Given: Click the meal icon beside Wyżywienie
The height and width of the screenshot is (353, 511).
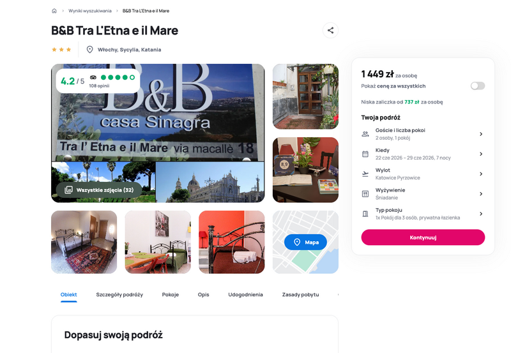Looking at the screenshot, I should tap(365, 194).
